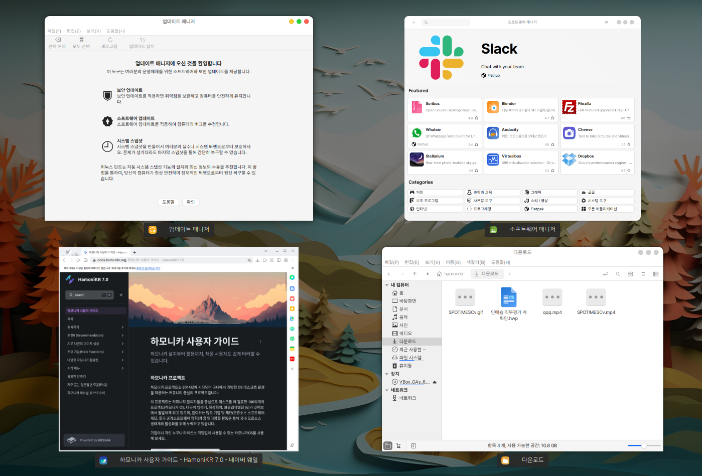Reload the page in the Whale browser
This screenshot has height=476, width=702.
pos(78,260)
